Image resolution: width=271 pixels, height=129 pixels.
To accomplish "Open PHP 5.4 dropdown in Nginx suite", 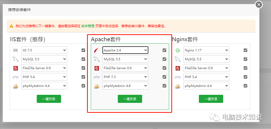I will pyautogui.click(x=206, y=77).
